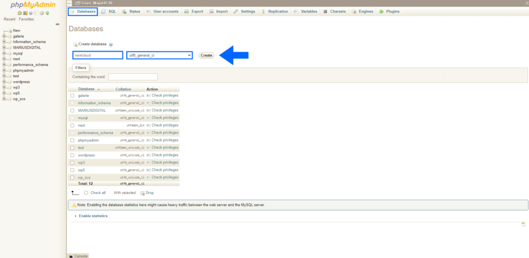Select the wordpress database checkbox

pyautogui.click(x=72, y=155)
